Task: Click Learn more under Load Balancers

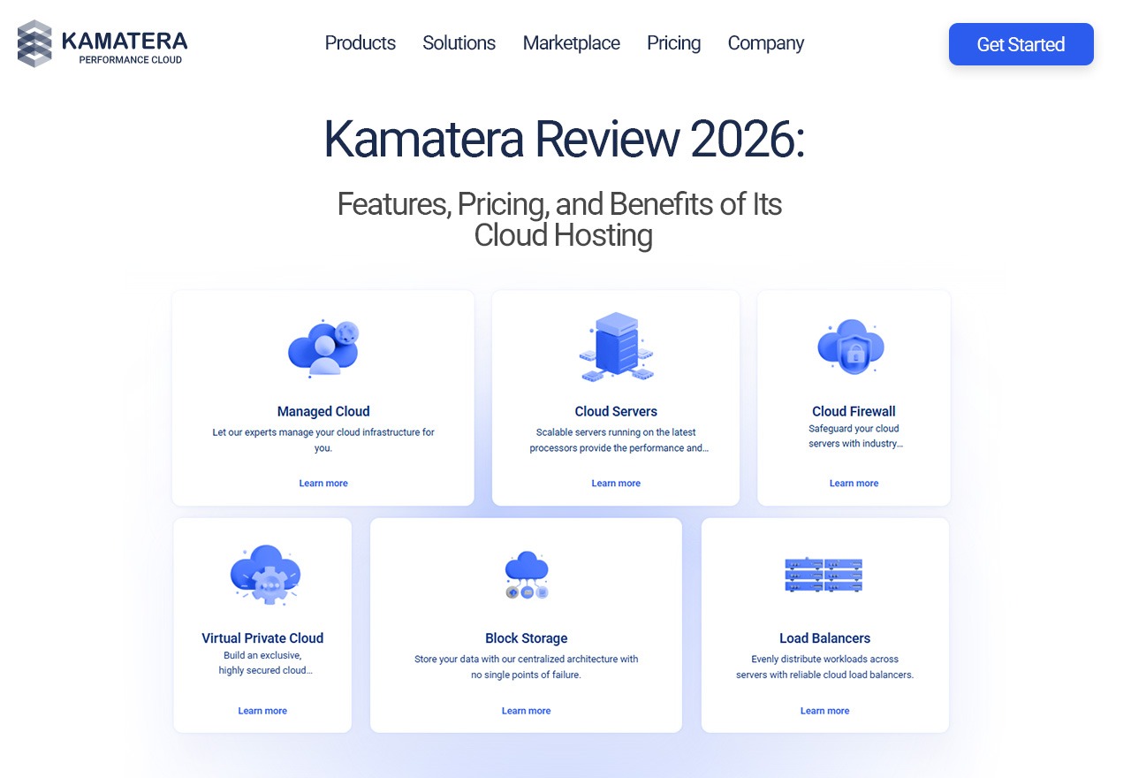Action: (x=824, y=711)
